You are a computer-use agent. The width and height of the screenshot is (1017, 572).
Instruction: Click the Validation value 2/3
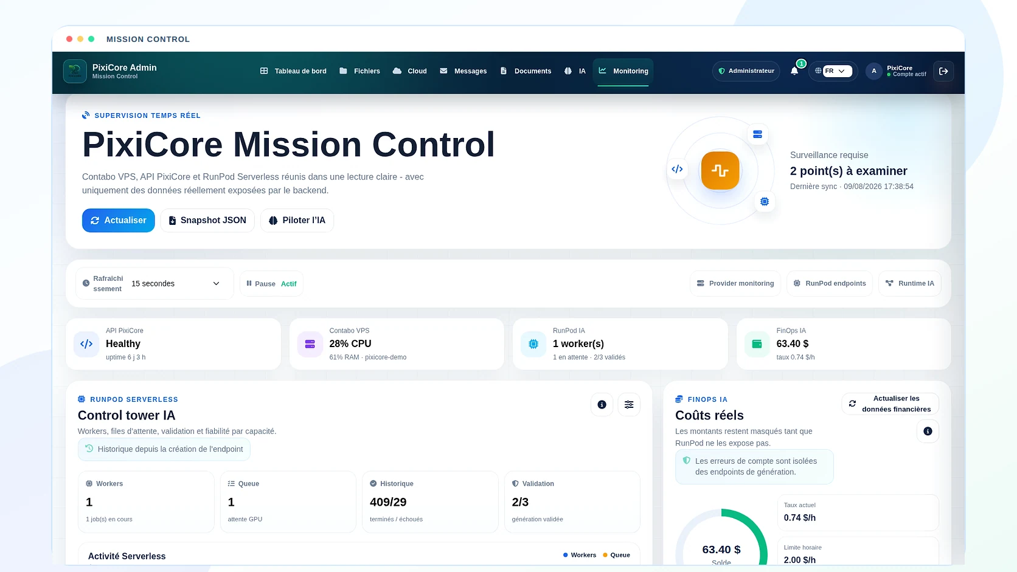[520, 502]
